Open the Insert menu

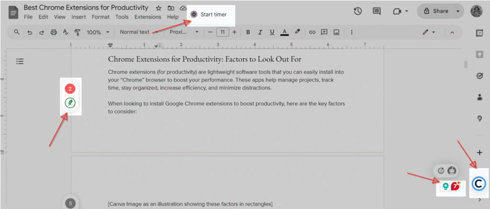coord(78,17)
